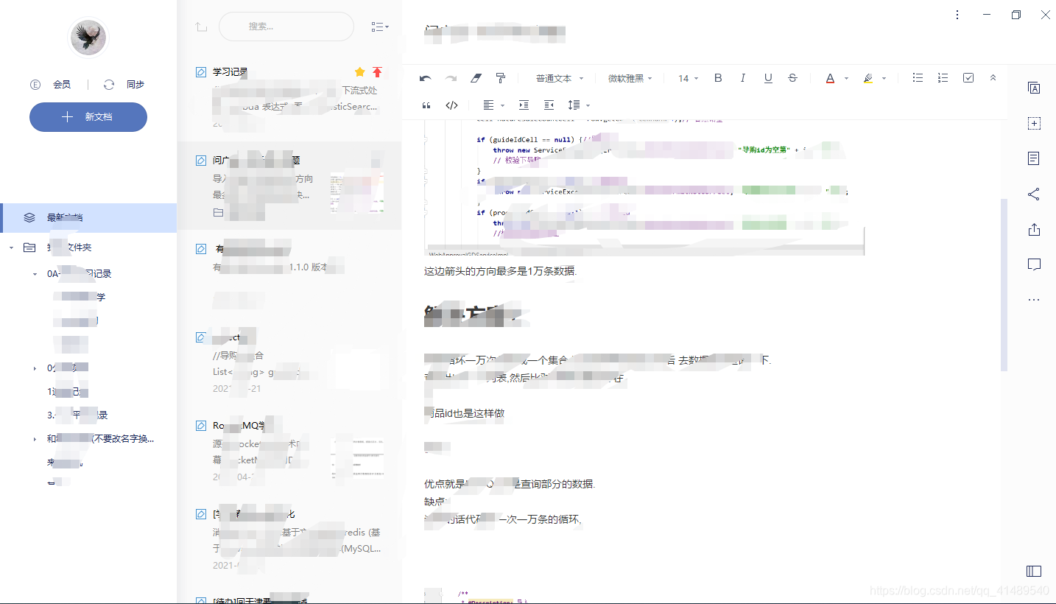Open the note mentioning redis and MySQL
The width and height of the screenshot is (1056, 604).
coord(289,539)
